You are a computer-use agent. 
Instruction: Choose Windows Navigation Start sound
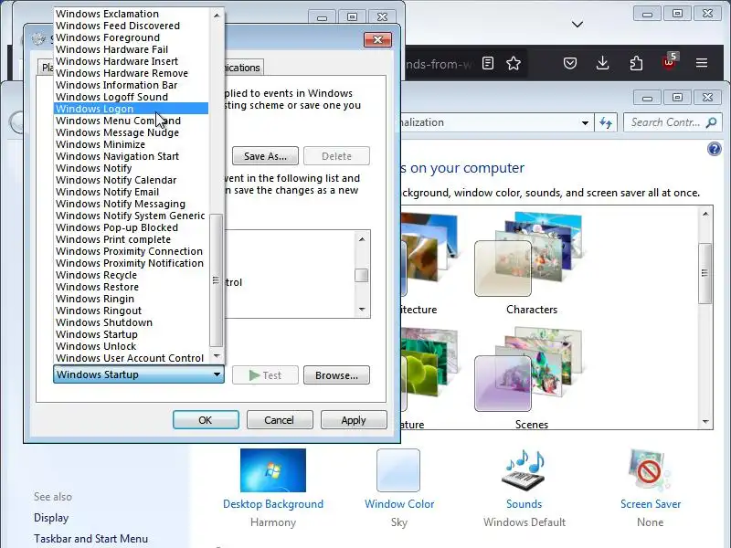pyautogui.click(x=131, y=156)
